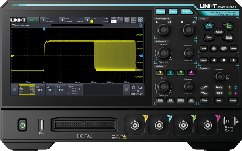Click the Multipurpose A knob
The image size is (242, 151).
pos(163,30)
